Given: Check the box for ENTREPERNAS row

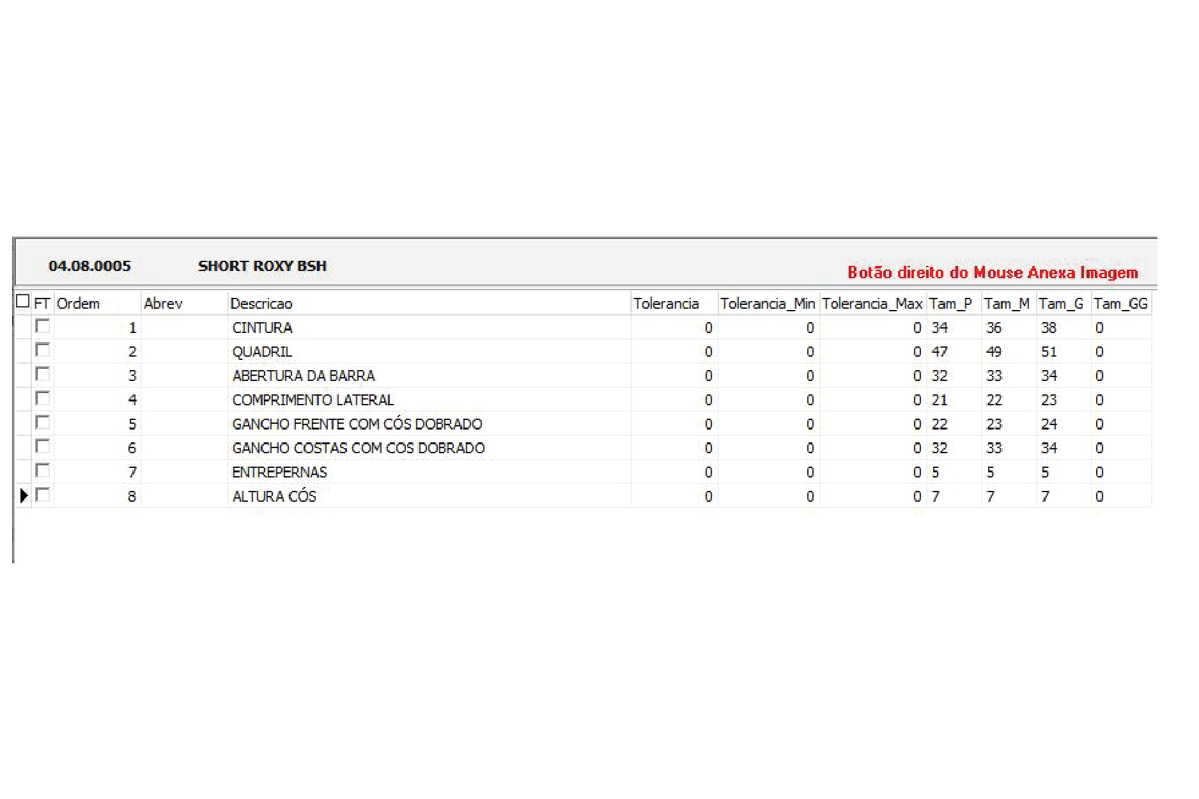Looking at the screenshot, I should pos(43,471).
